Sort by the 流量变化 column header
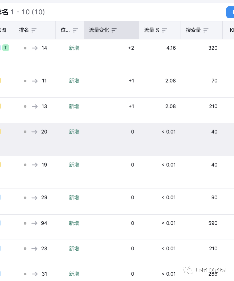Viewport: 234px width, 281px height. click(99, 30)
